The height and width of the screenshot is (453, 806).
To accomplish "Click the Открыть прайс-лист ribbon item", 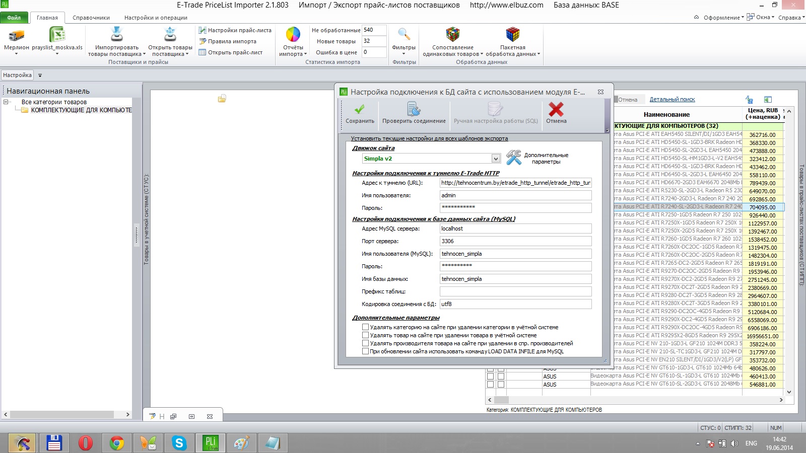I will (231, 52).
